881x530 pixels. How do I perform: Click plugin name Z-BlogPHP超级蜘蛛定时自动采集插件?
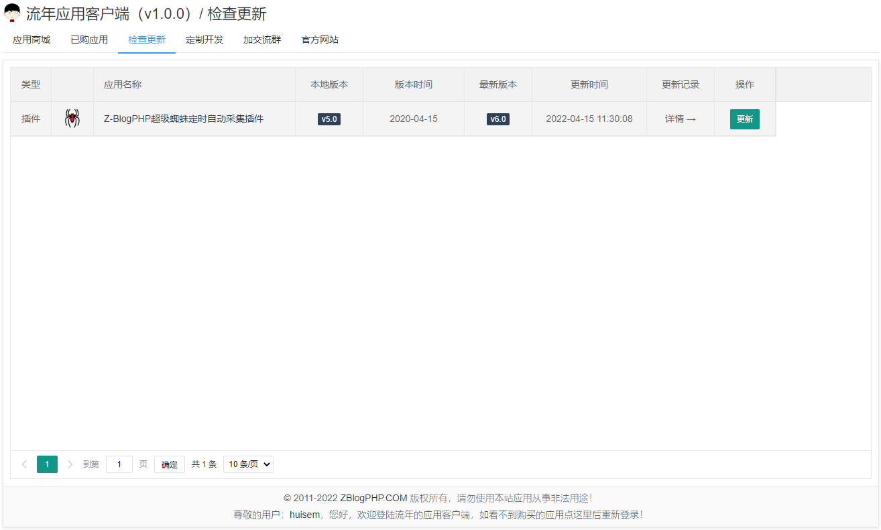184,119
